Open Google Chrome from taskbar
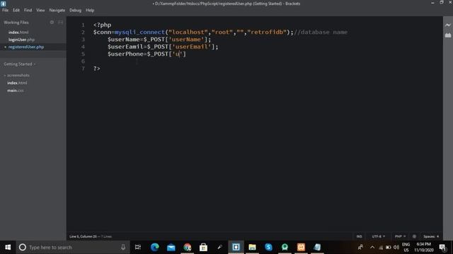The height and width of the screenshot is (254, 453). pos(187,247)
